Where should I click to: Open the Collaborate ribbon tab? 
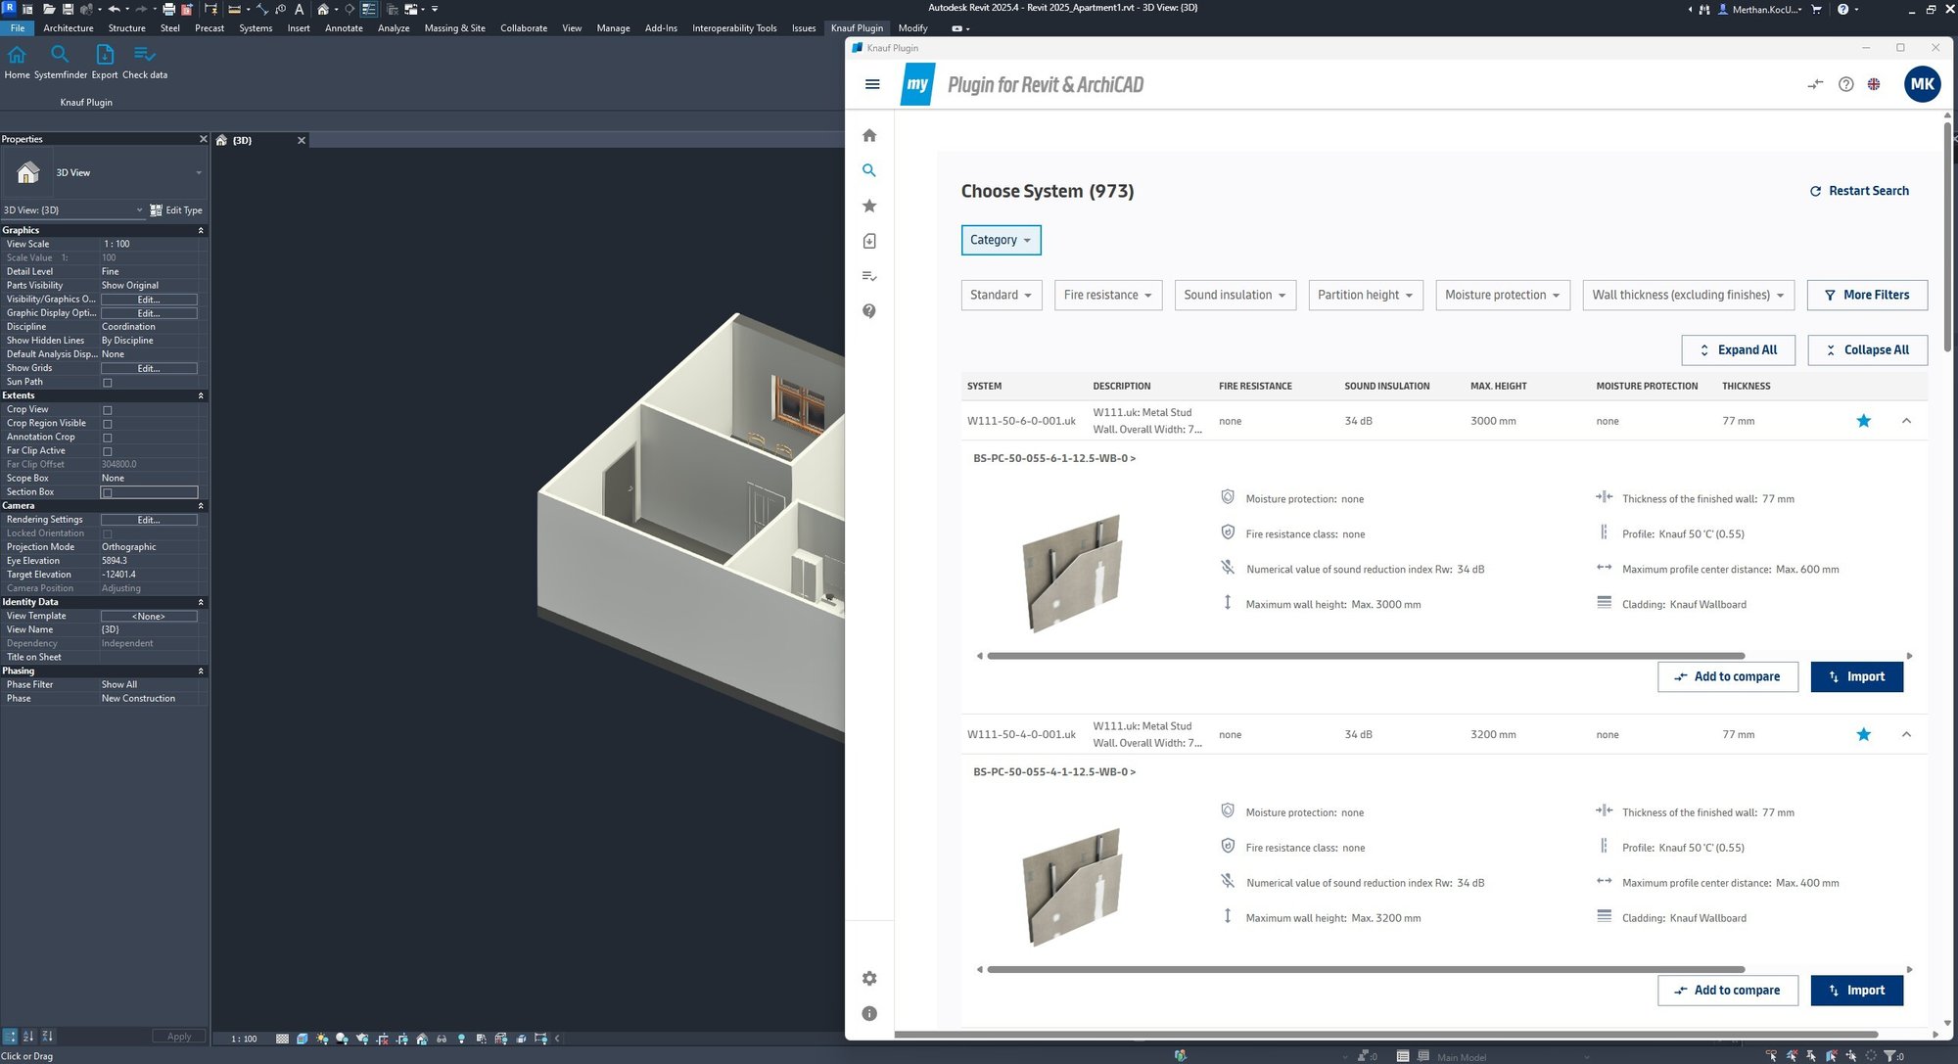tap(524, 28)
